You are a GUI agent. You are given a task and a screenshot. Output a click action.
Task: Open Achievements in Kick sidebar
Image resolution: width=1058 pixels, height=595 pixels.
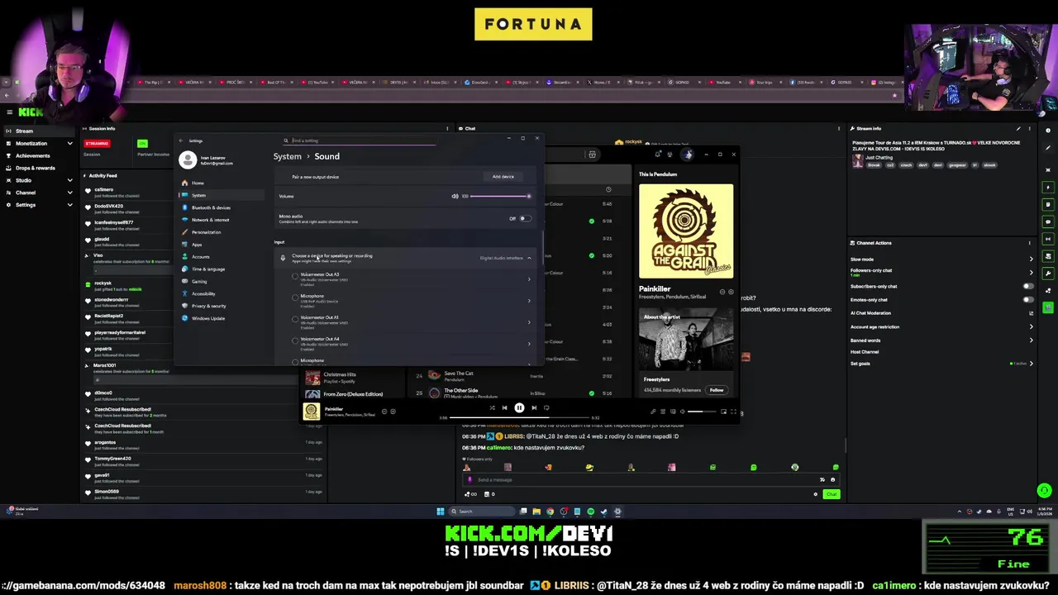tap(39, 155)
